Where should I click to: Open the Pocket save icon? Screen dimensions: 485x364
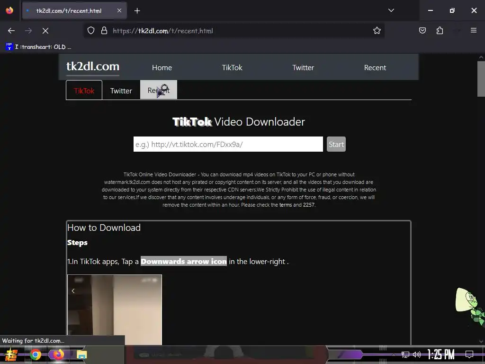(422, 31)
